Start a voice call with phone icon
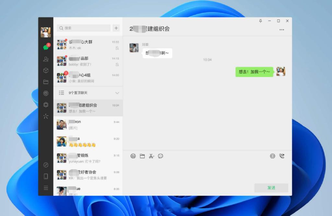This screenshot has height=216, width=332. (x=282, y=156)
